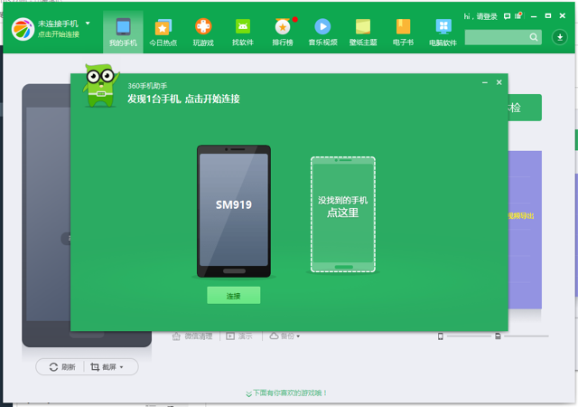
Task: Click the partially hidden 体检 button
Action: point(525,108)
